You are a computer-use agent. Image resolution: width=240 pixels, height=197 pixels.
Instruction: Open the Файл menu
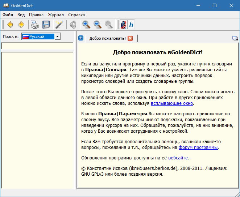[x=8, y=15]
